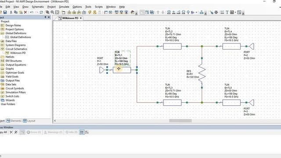Open the Help menu
This screenshot has width=281, height=158.
[x=122, y=7]
